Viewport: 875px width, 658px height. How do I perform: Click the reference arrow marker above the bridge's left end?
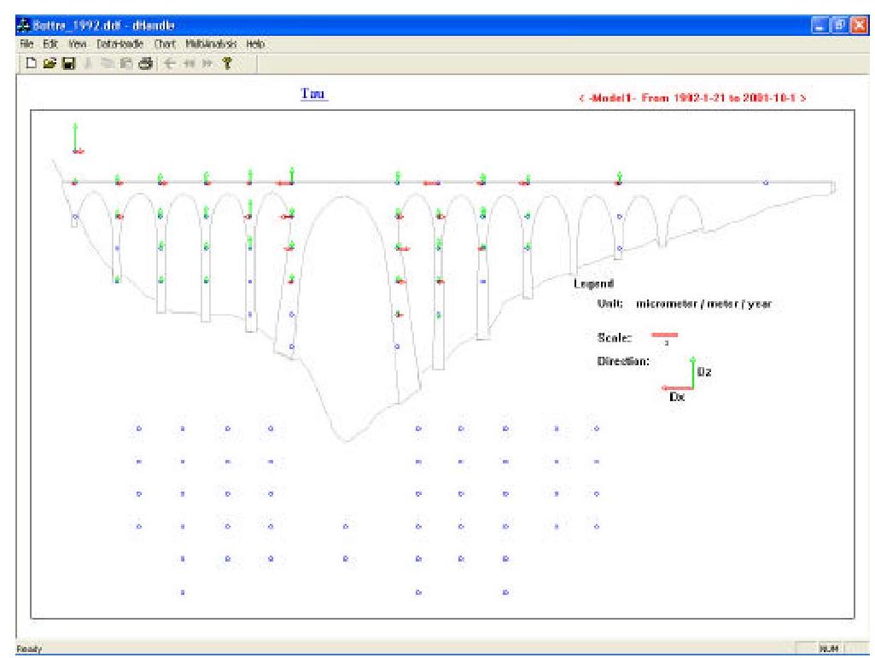click(x=77, y=138)
